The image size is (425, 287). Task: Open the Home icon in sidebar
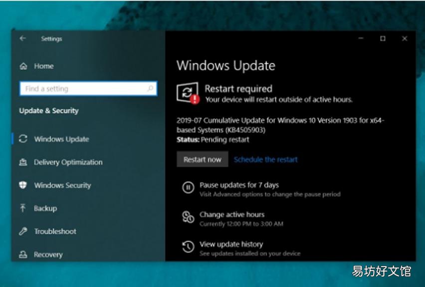[23, 66]
